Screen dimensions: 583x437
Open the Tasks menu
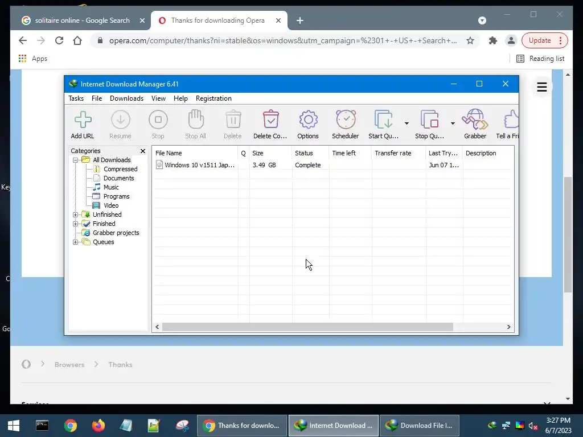pyautogui.click(x=76, y=98)
